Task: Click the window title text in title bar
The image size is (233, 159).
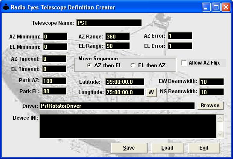Action: click(x=63, y=7)
